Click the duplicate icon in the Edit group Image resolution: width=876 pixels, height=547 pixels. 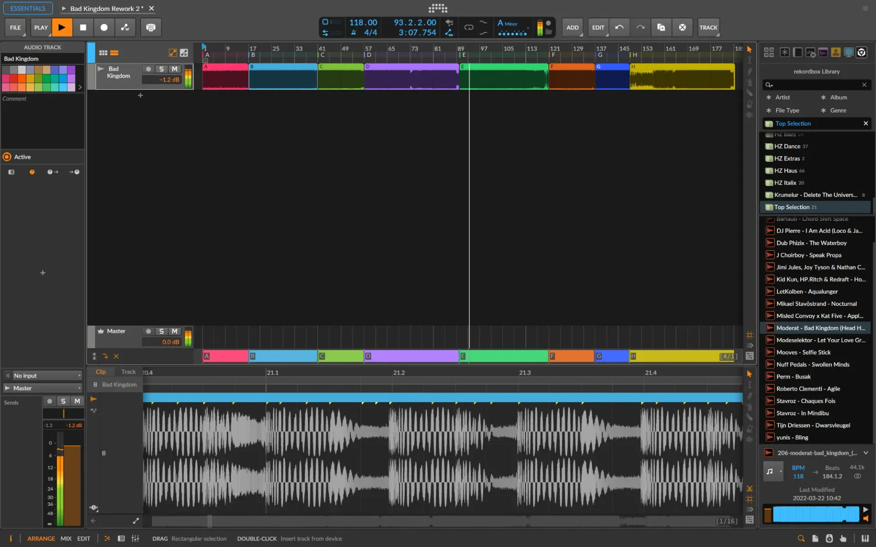[661, 27]
